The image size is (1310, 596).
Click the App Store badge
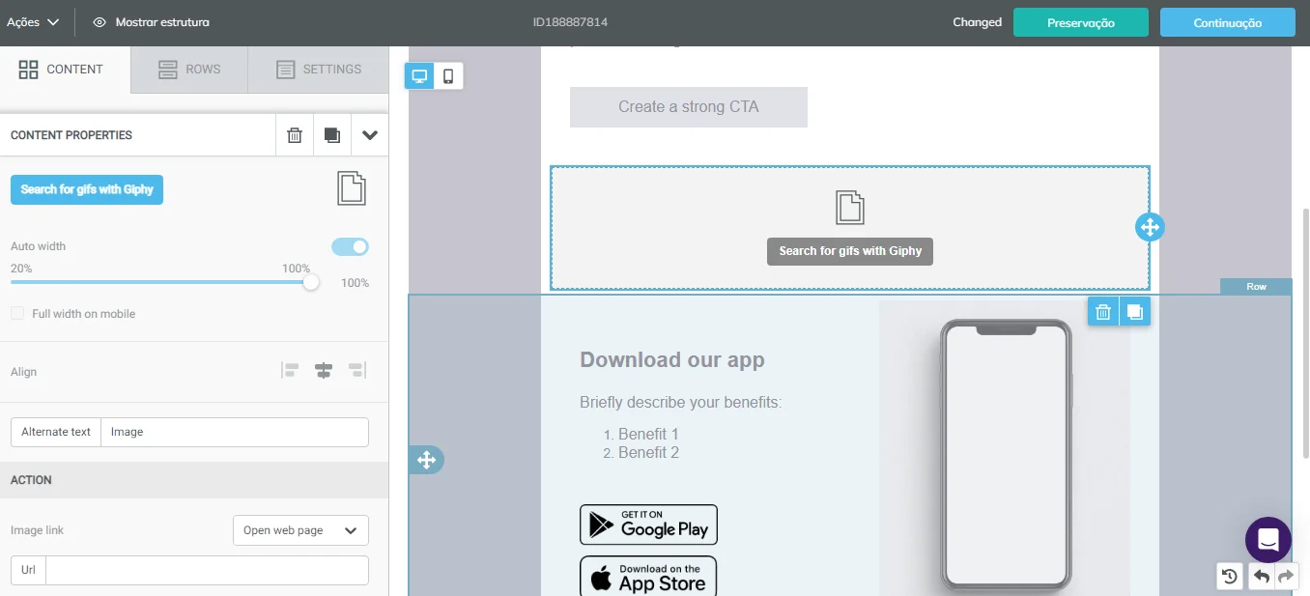tap(648, 577)
